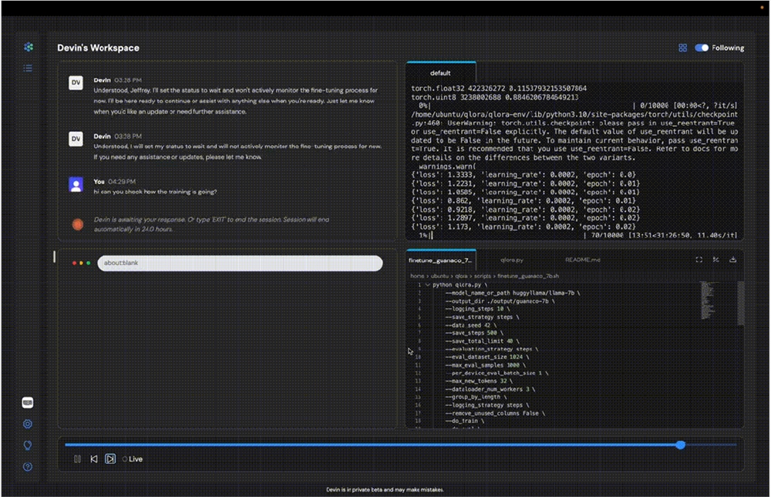Click the '--group_by_length' code line
This screenshot has width=771, height=497.
tap(476, 397)
